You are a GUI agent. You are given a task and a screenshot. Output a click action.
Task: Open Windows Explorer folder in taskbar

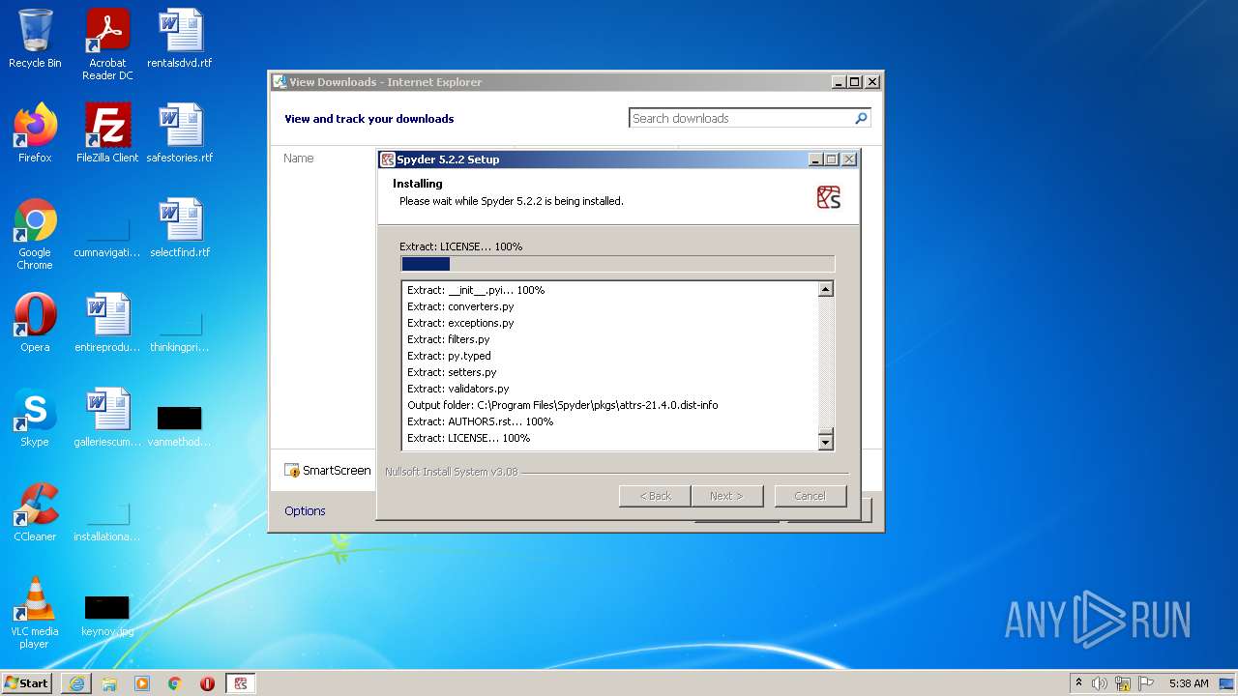109,683
